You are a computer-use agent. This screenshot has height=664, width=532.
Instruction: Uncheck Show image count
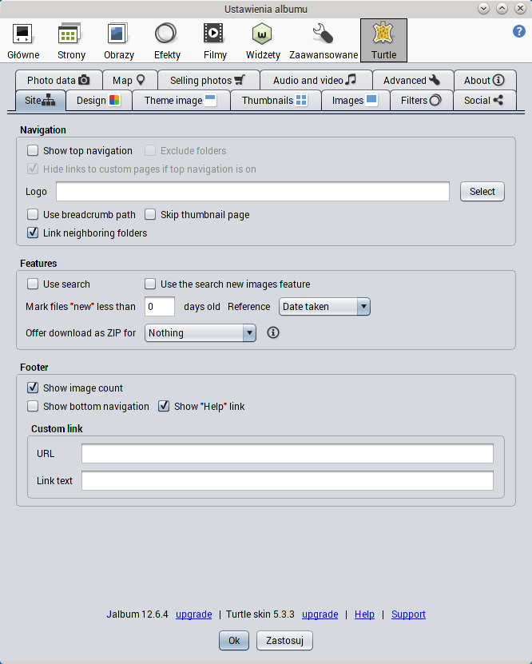coord(33,388)
